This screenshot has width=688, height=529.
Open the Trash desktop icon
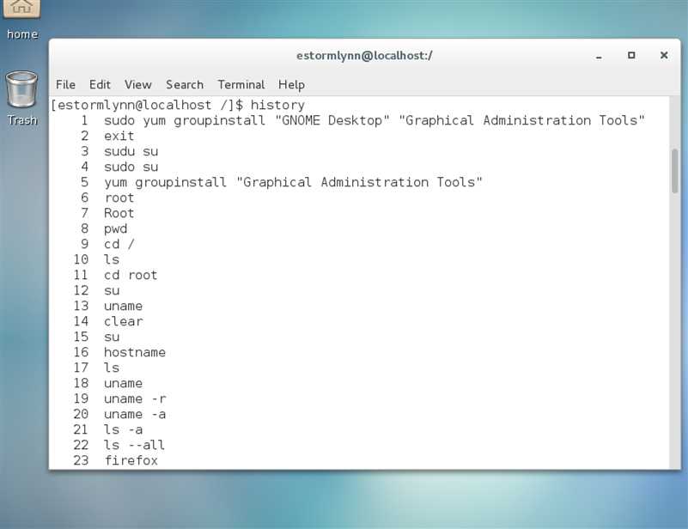[21, 98]
